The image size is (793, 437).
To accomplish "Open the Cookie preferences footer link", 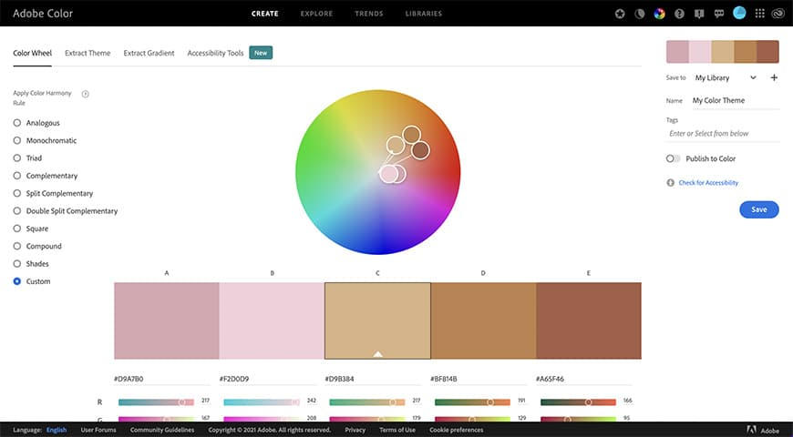I will click(x=456, y=430).
